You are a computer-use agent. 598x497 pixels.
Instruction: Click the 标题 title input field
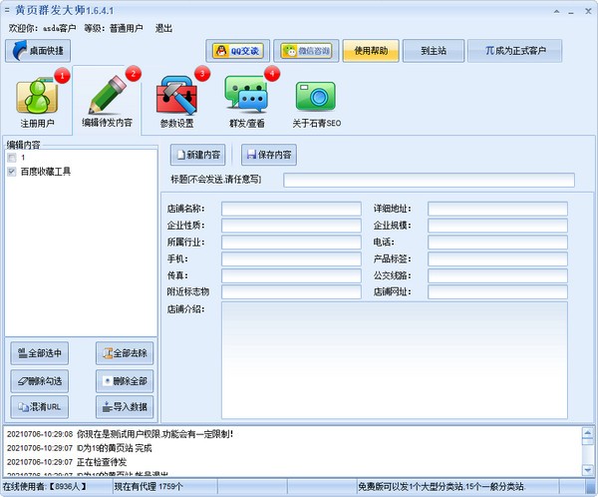tap(429, 181)
